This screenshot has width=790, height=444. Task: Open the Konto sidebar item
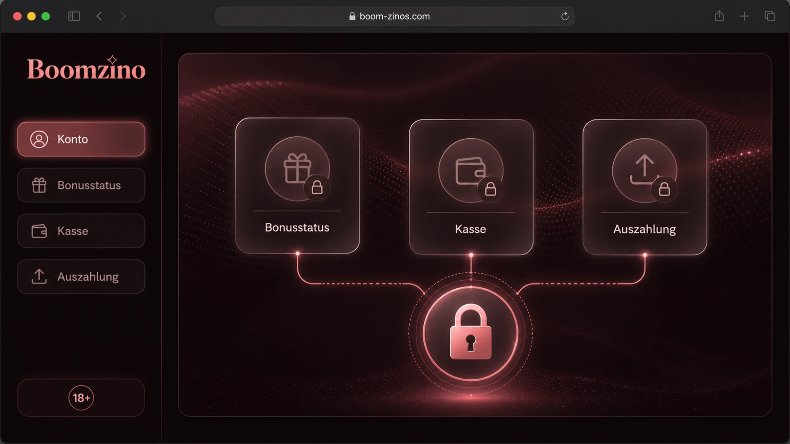[x=81, y=139]
